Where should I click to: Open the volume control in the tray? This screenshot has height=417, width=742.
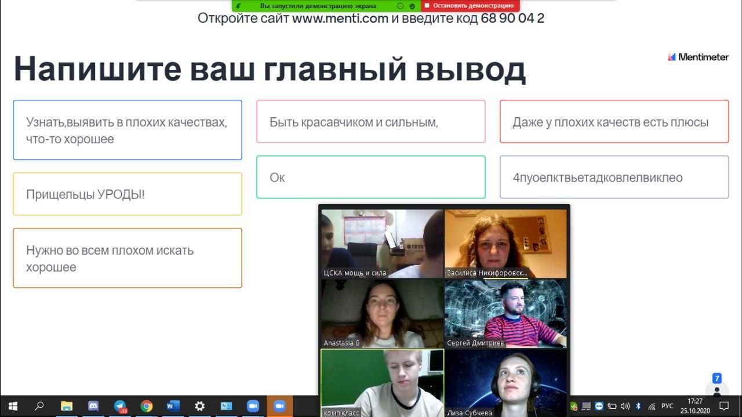(625, 406)
